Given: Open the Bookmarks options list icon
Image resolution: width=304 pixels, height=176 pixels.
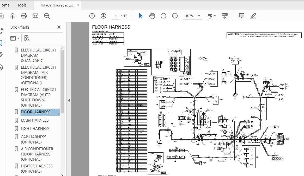Looking at the screenshot, I should (15, 38).
